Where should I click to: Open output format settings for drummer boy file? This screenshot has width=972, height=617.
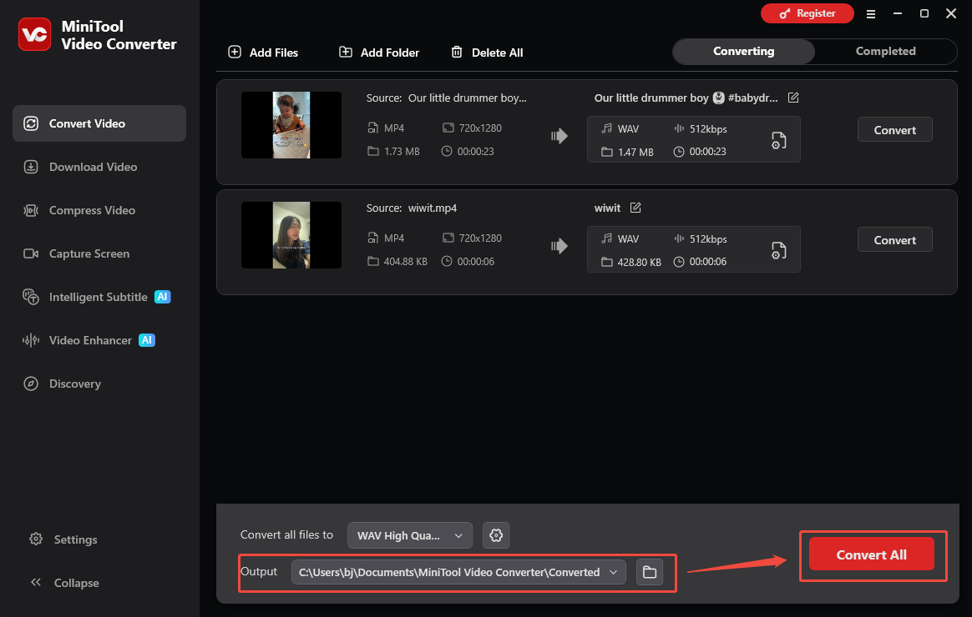(x=778, y=140)
